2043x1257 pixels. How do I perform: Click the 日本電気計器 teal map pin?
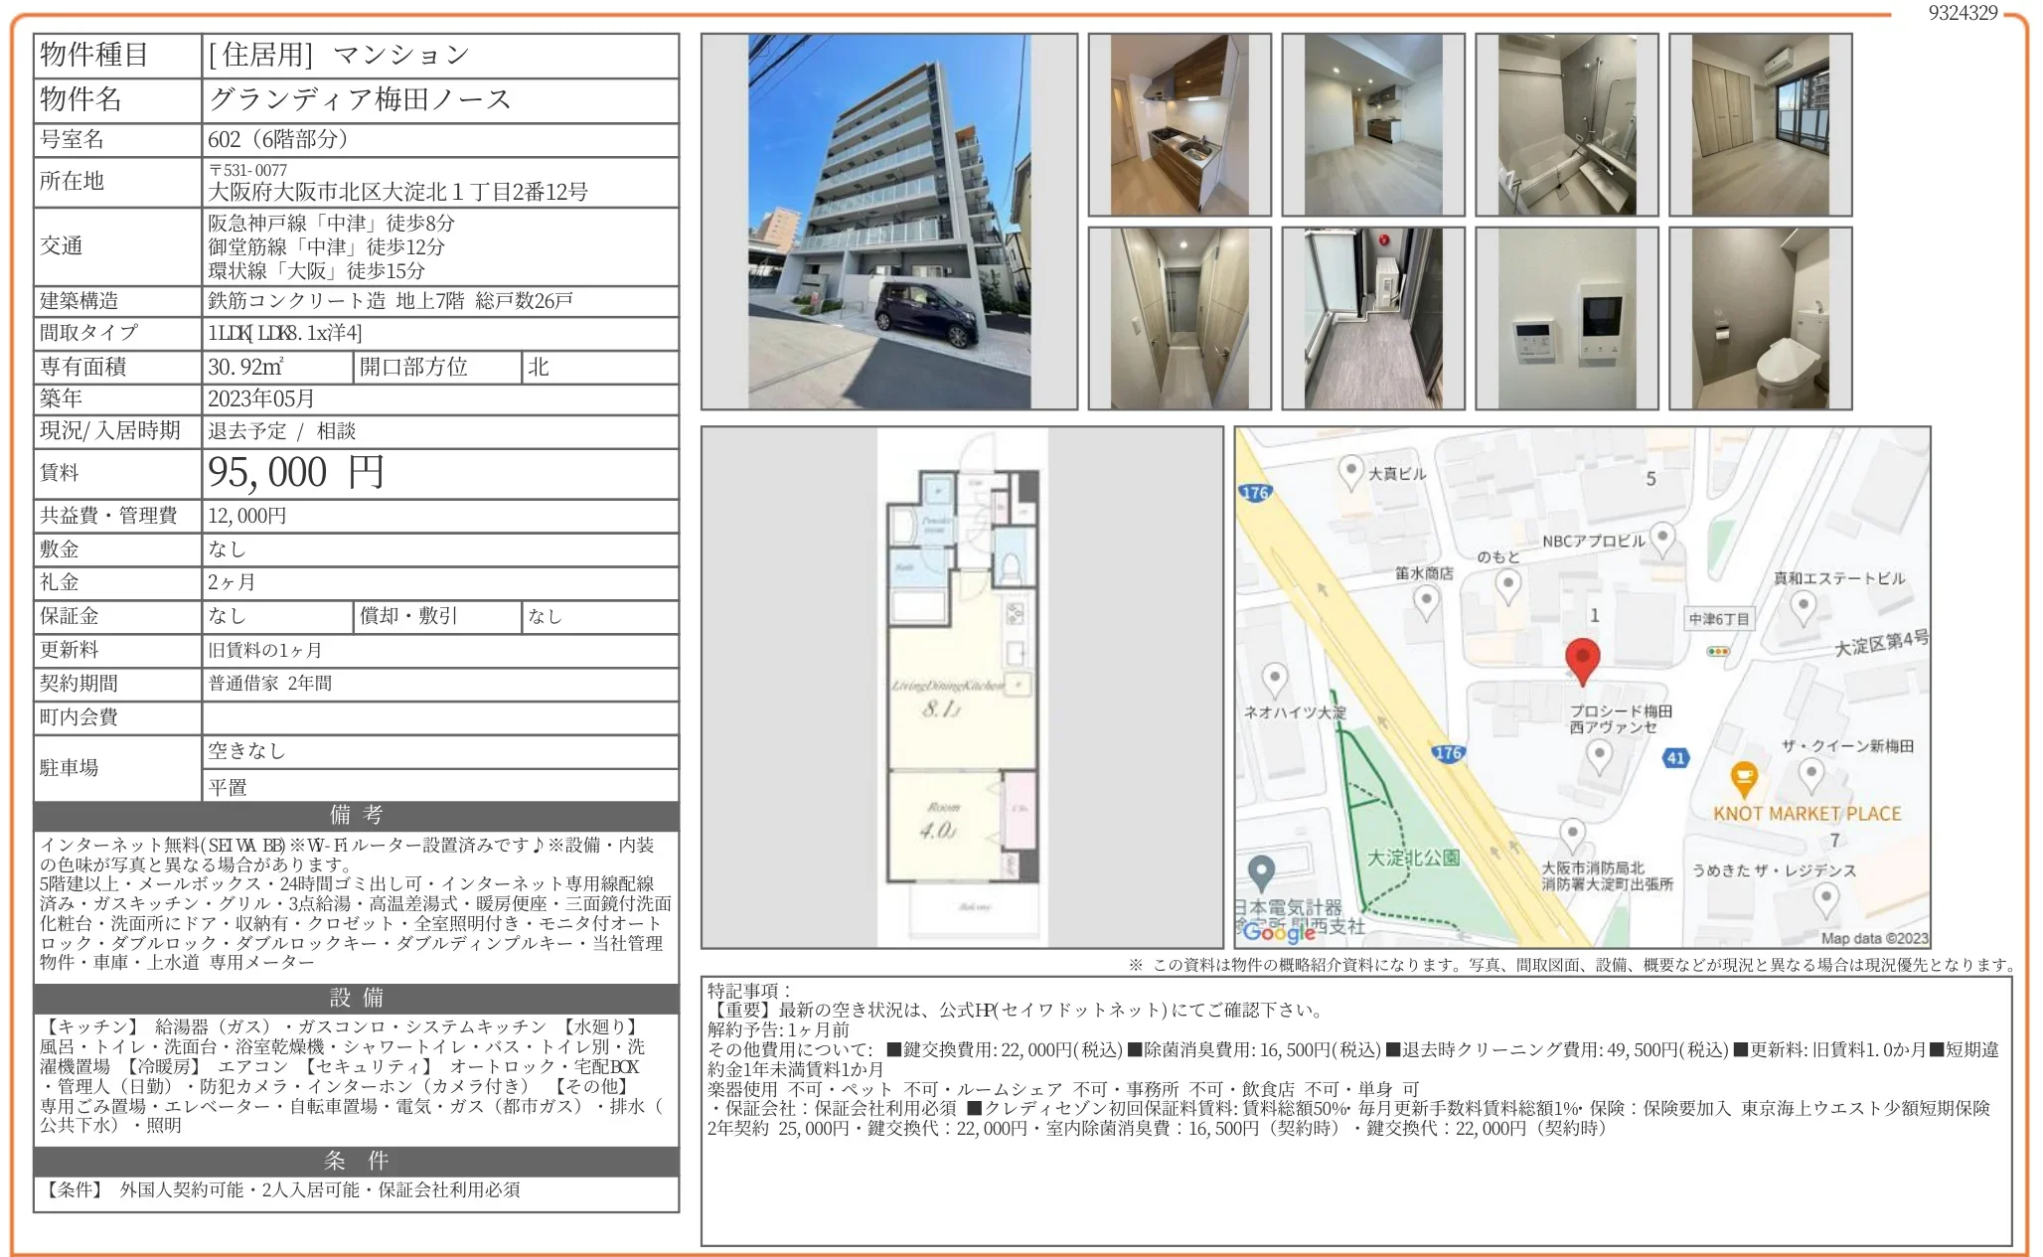(1261, 872)
